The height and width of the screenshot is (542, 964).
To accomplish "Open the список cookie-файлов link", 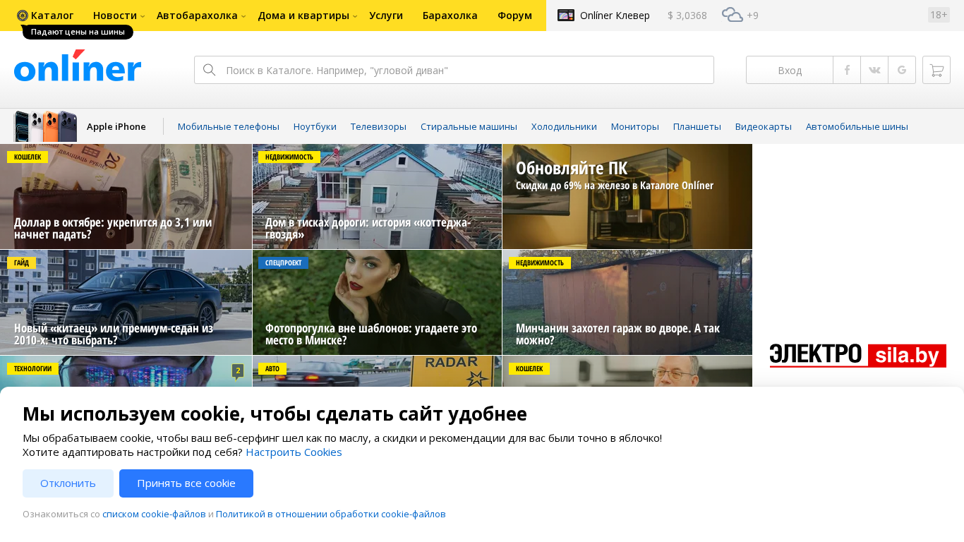I will click(x=154, y=514).
